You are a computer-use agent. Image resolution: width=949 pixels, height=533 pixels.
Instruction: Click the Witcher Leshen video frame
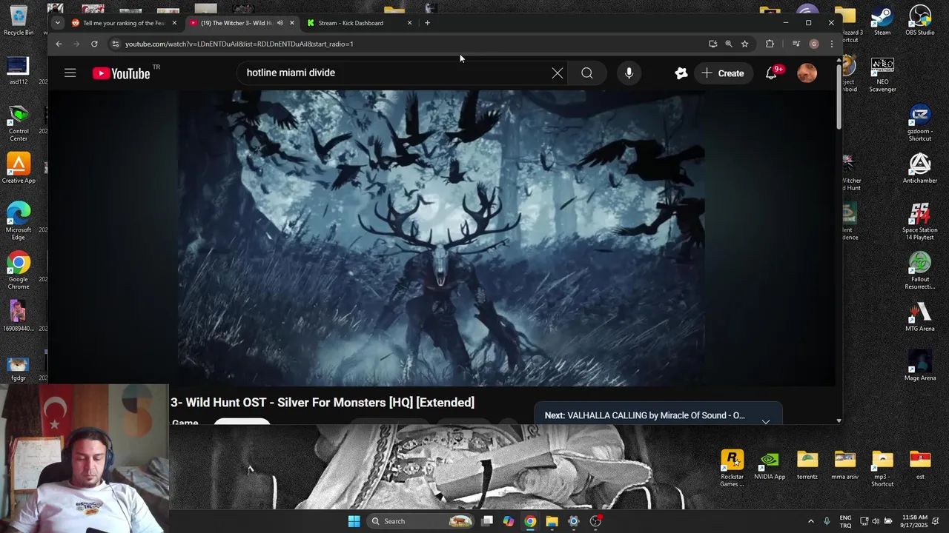coord(441,238)
